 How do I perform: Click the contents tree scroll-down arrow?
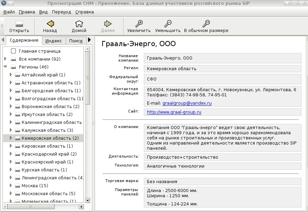88,200
